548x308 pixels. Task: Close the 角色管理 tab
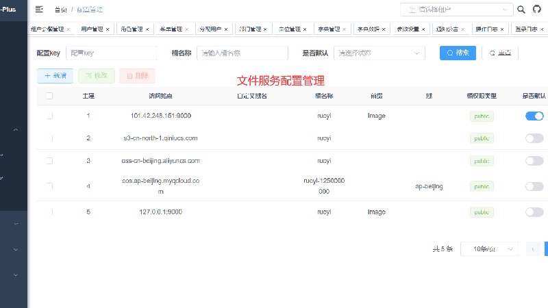[147, 29]
